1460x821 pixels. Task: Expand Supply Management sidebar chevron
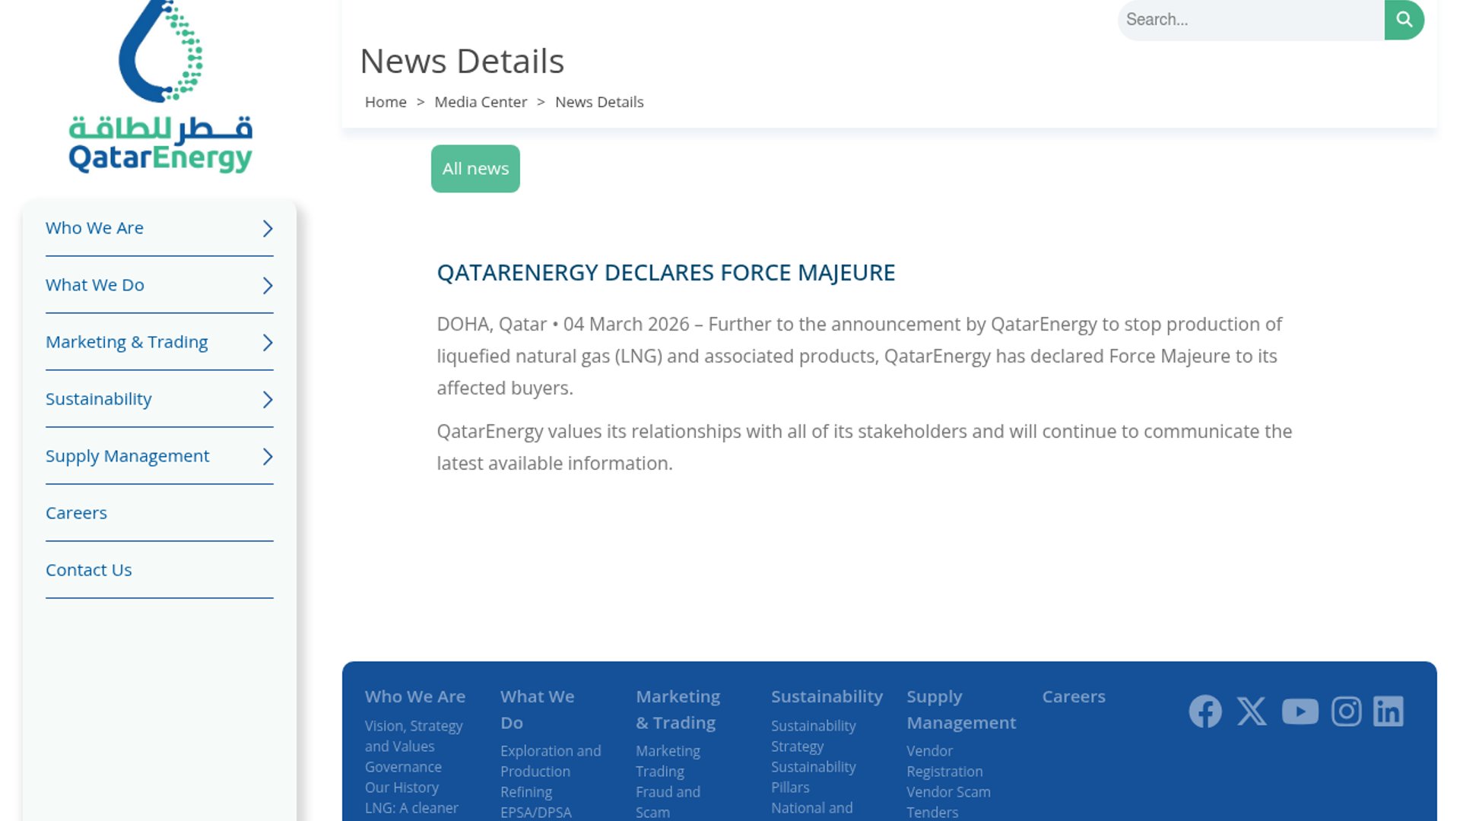268,457
